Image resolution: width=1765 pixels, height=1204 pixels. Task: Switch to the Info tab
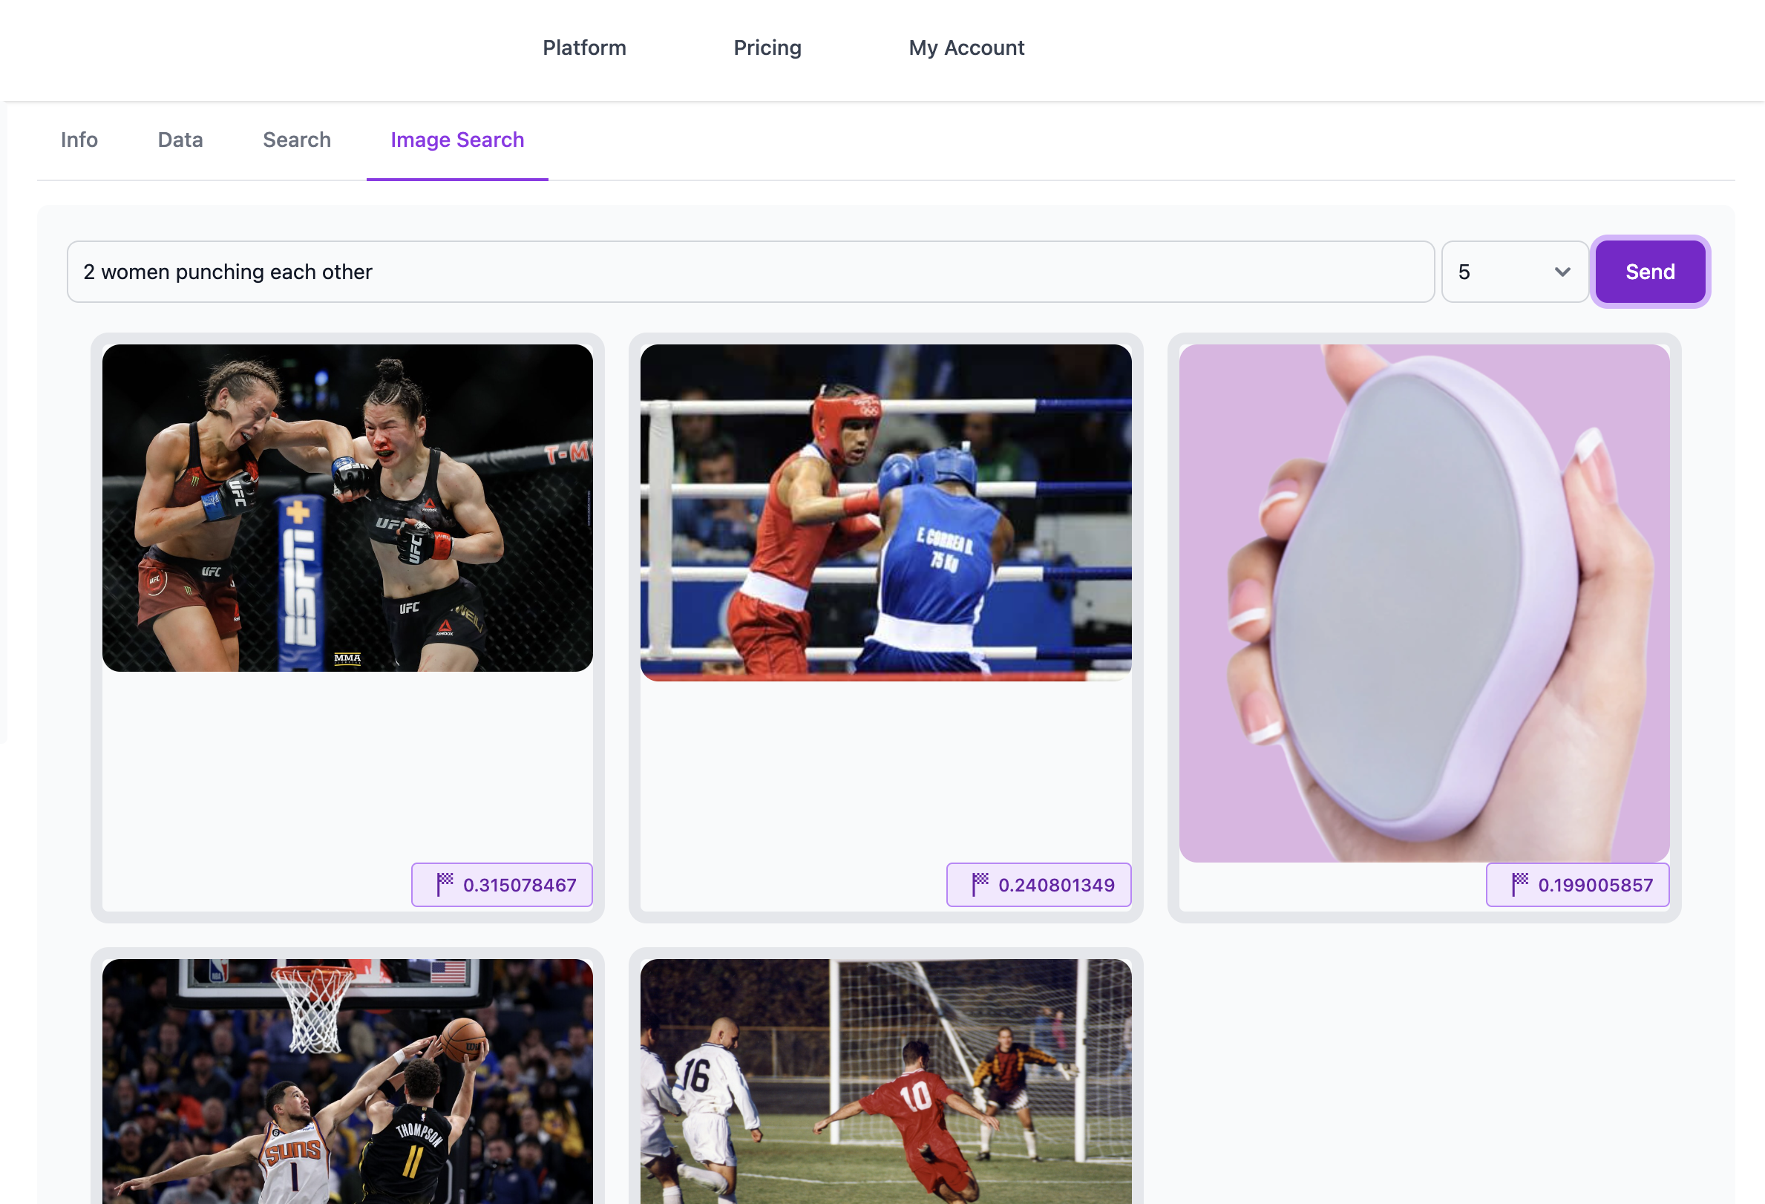[x=79, y=140]
